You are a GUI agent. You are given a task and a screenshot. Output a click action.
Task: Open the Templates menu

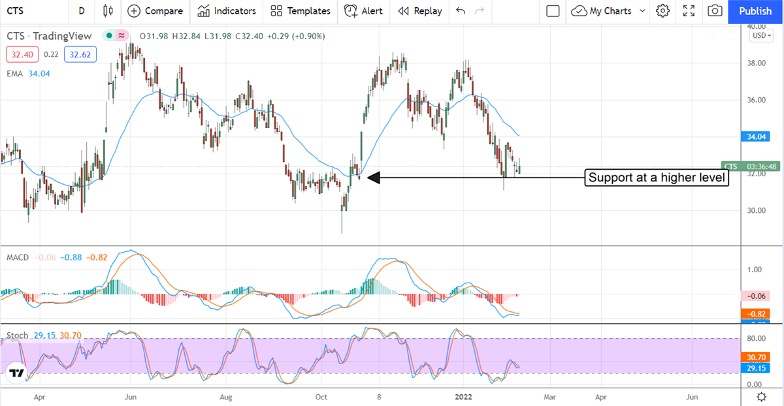300,11
